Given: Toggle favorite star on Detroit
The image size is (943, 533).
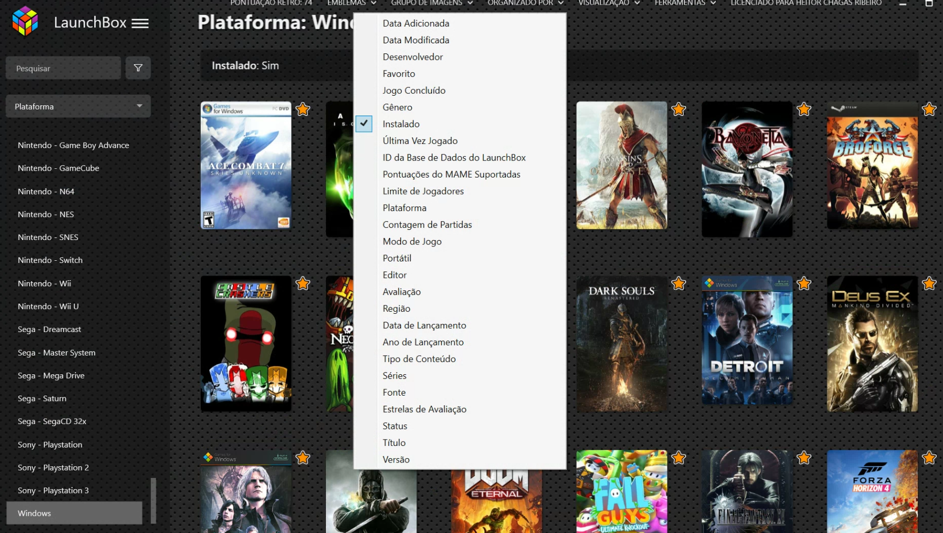Looking at the screenshot, I should (x=804, y=283).
